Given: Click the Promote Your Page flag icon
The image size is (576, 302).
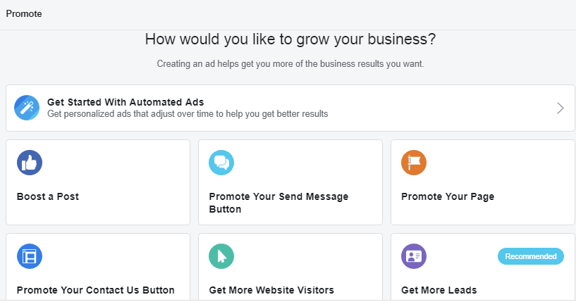Looking at the screenshot, I should pos(414,163).
